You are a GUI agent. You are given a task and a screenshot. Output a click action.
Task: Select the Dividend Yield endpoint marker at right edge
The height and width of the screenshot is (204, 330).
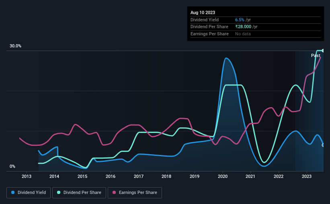point(323,145)
